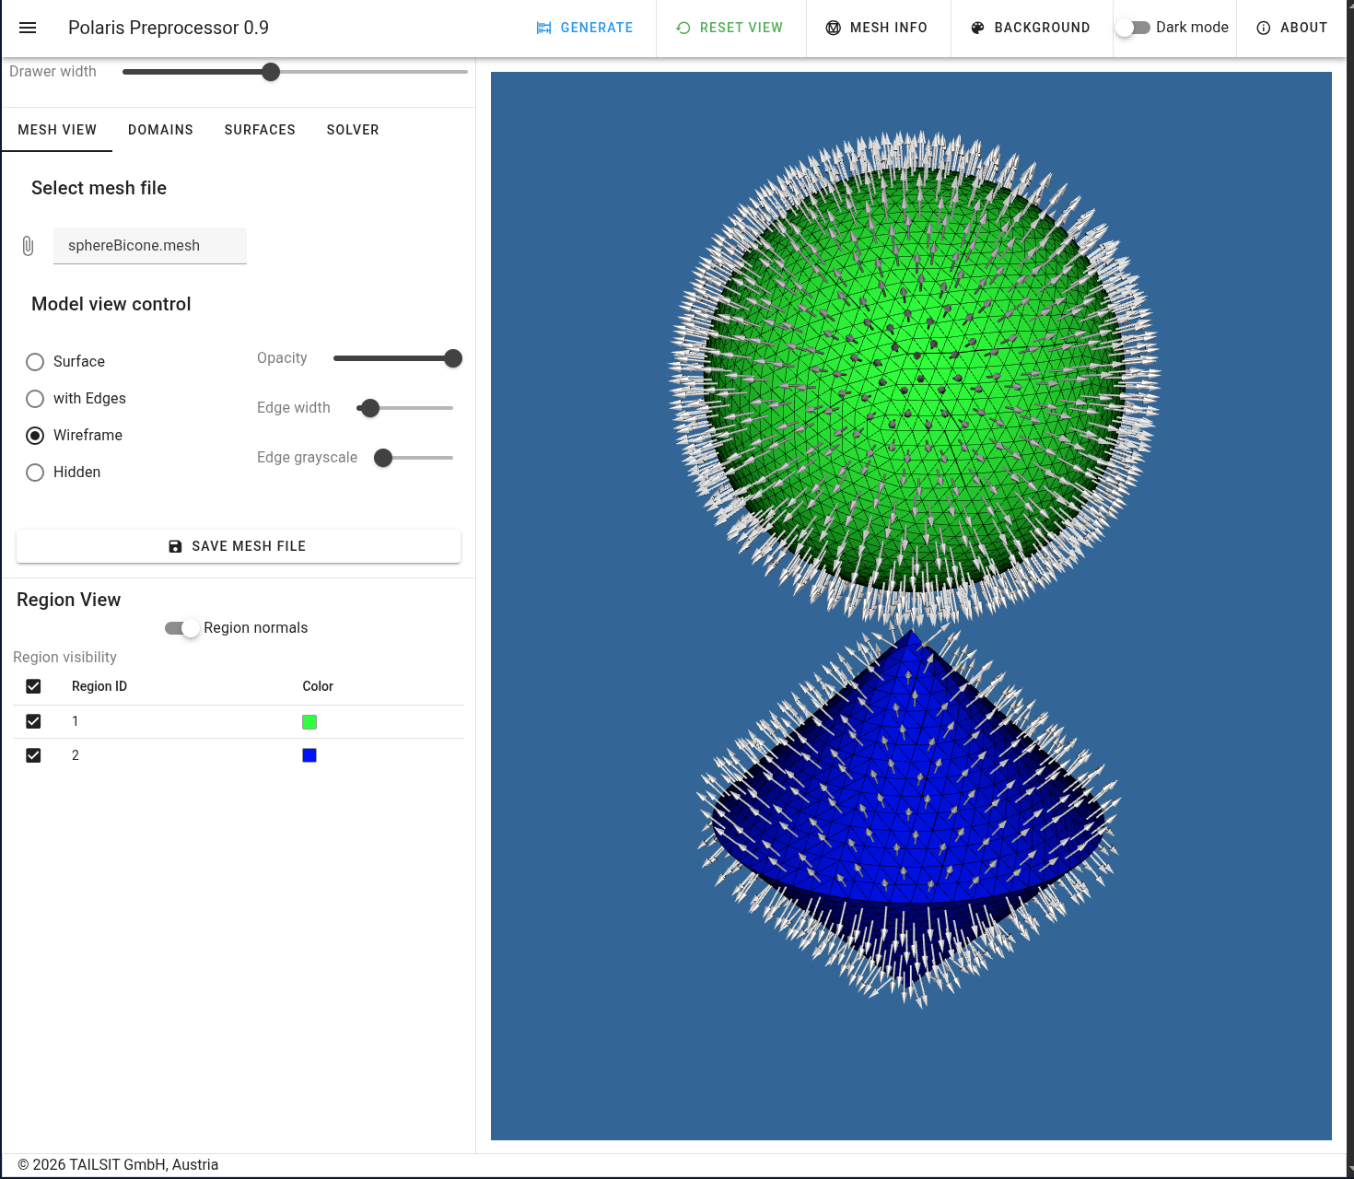The image size is (1354, 1179).
Task: Switch to the Mesh View tab
Action: pyautogui.click(x=57, y=130)
